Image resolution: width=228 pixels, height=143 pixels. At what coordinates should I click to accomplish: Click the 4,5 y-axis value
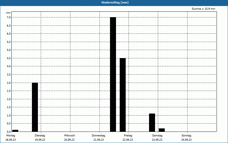pos(9,58)
